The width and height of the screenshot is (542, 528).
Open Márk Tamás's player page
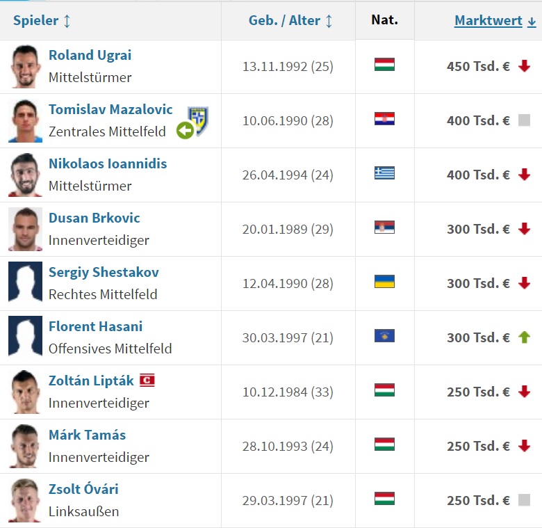(x=87, y=435)
